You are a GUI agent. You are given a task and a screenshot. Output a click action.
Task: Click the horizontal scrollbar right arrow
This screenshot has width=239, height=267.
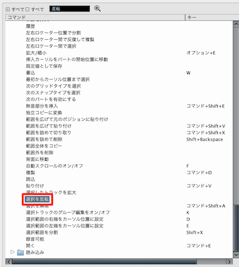point(229,262)
